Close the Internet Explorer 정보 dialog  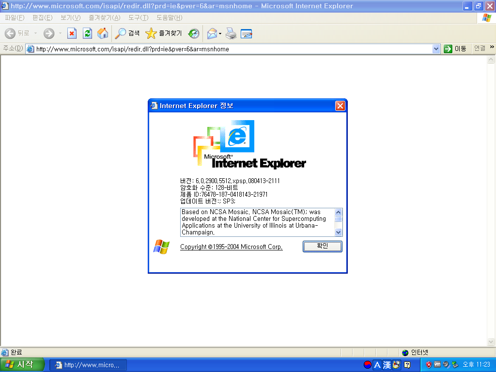pos(340,106)
